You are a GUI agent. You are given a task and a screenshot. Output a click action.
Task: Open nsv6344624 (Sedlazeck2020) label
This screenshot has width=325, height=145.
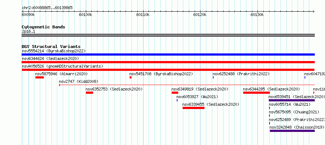tap(50, 59)
